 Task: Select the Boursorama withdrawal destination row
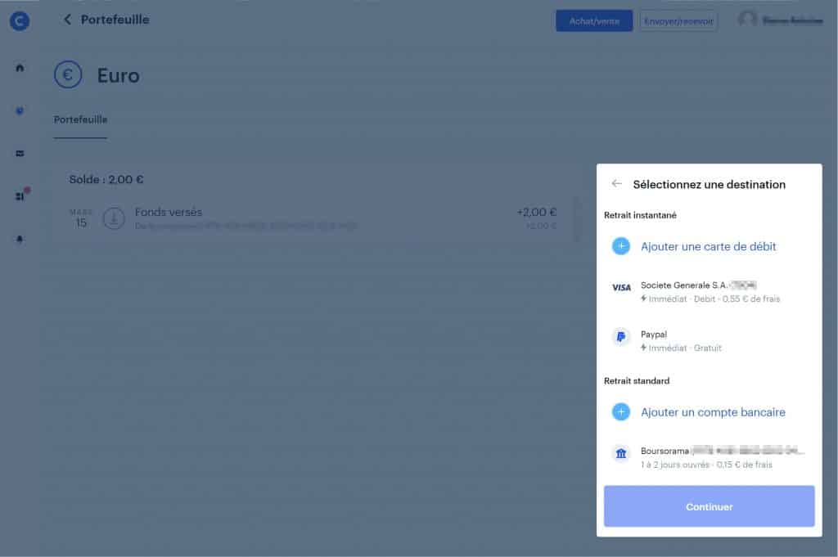[709, 456]
